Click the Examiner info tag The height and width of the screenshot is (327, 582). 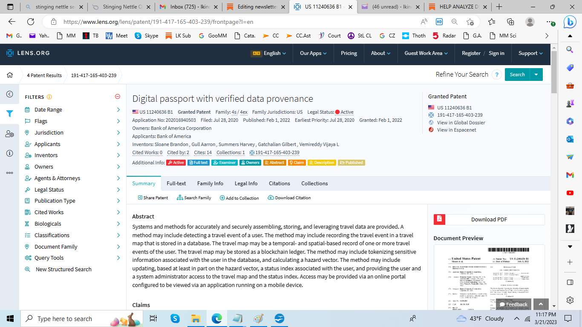(x=224, y=163)
